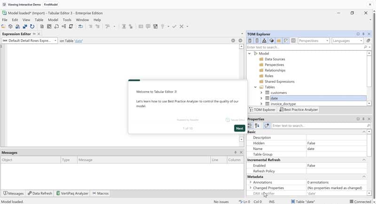Open the Model menu
Screen dimensions: 376x204
click(53, 20)
